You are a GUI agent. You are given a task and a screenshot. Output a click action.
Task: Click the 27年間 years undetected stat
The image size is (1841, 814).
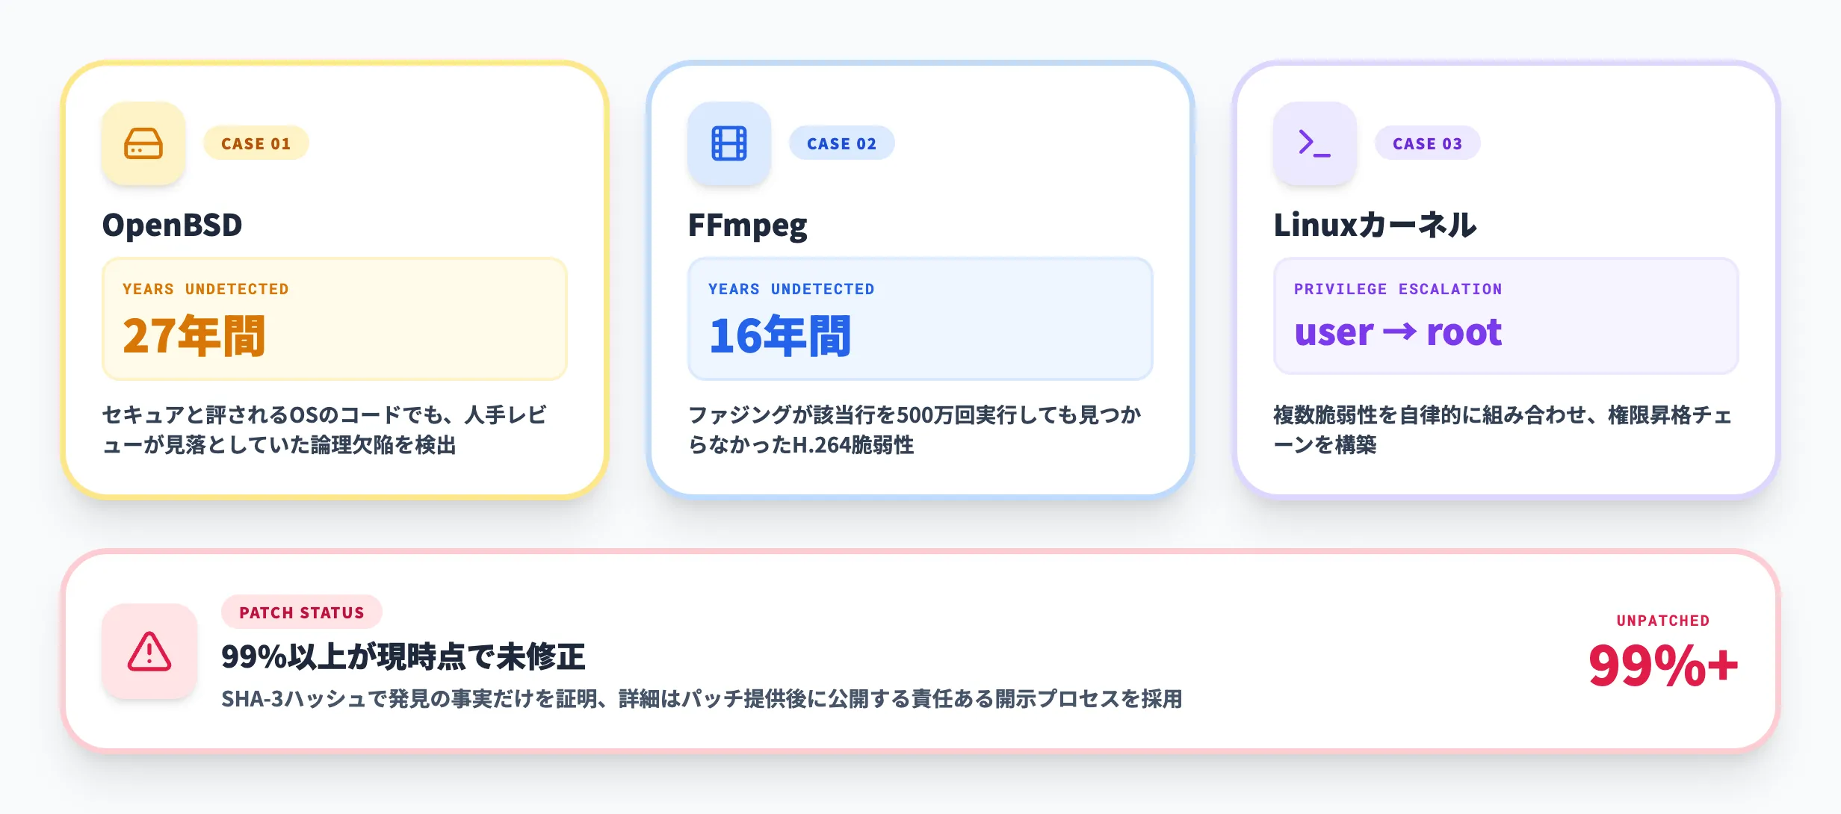pos(194,335)
